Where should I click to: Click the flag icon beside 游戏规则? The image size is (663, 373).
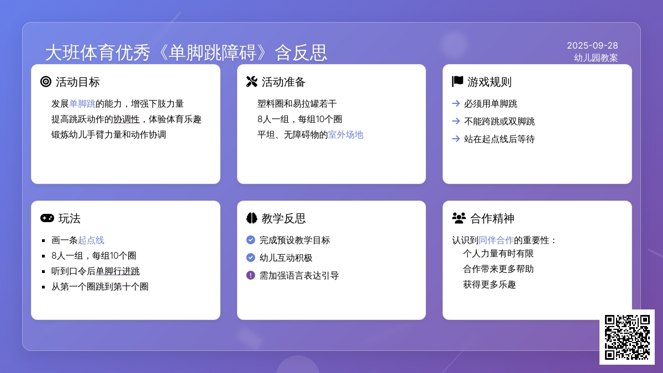click(457, 82)
